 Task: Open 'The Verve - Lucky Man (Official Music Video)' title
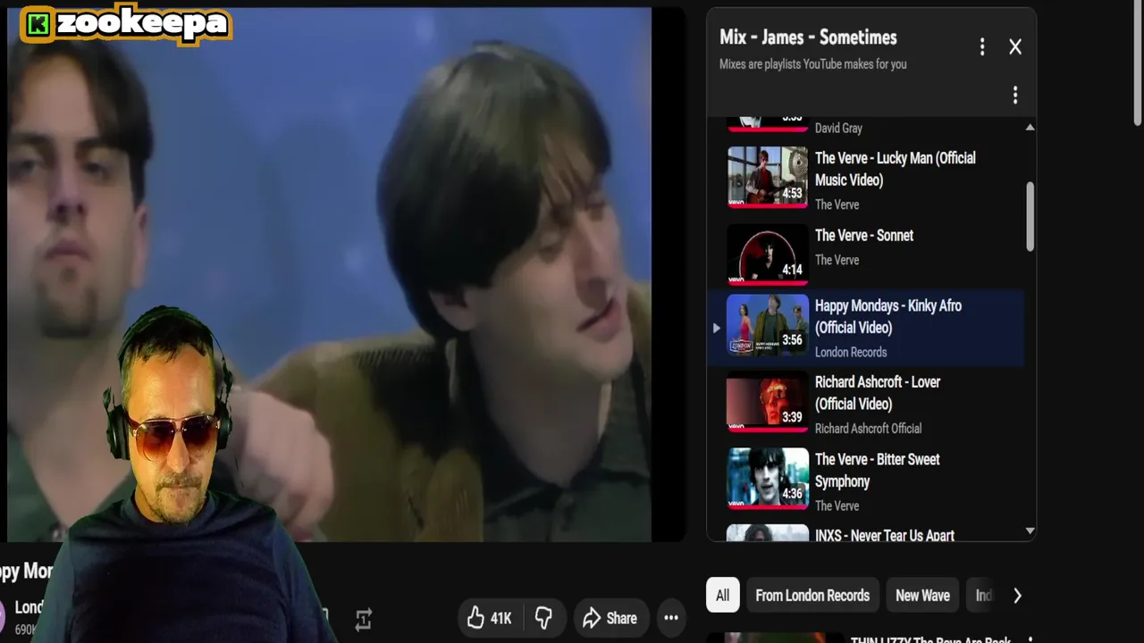coord(895,169)
